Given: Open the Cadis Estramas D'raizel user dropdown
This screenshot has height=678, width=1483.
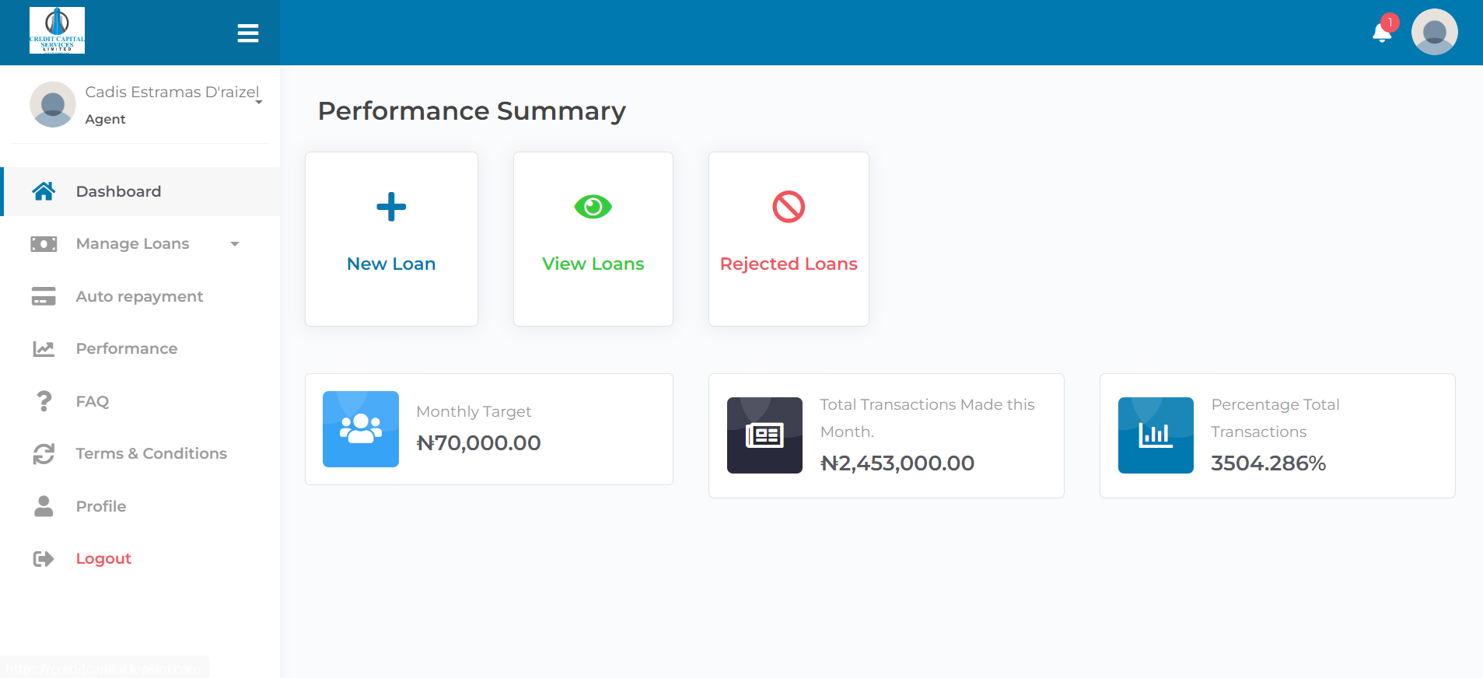Looking at the screenshot, I should coord(259,102).
